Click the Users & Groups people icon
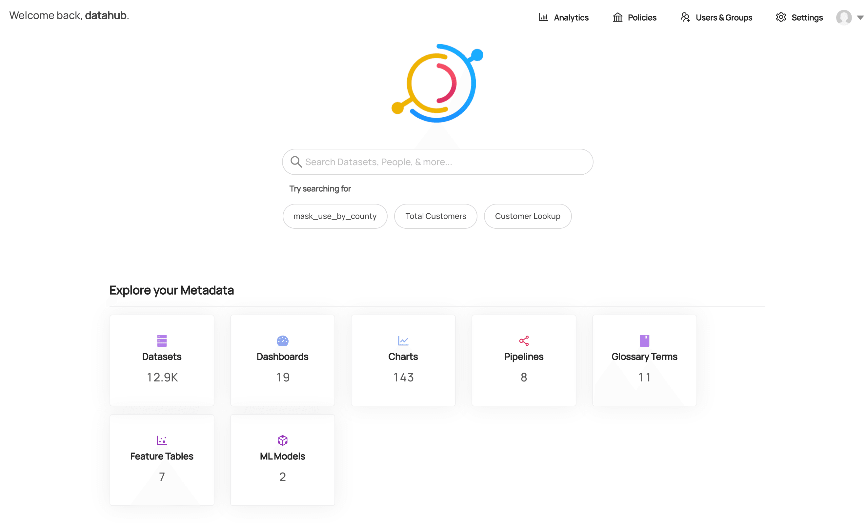 tap(685, 17)
